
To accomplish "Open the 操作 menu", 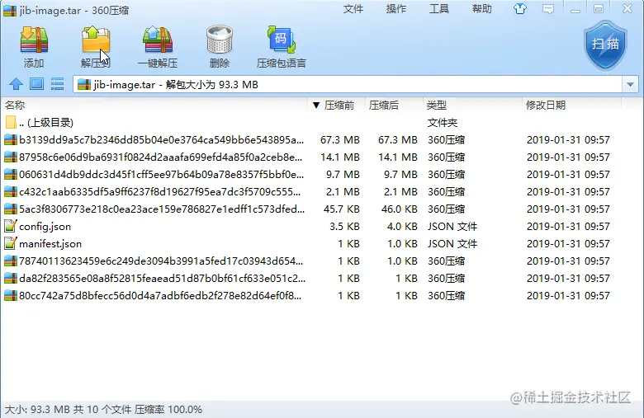I will click(396, 9).
